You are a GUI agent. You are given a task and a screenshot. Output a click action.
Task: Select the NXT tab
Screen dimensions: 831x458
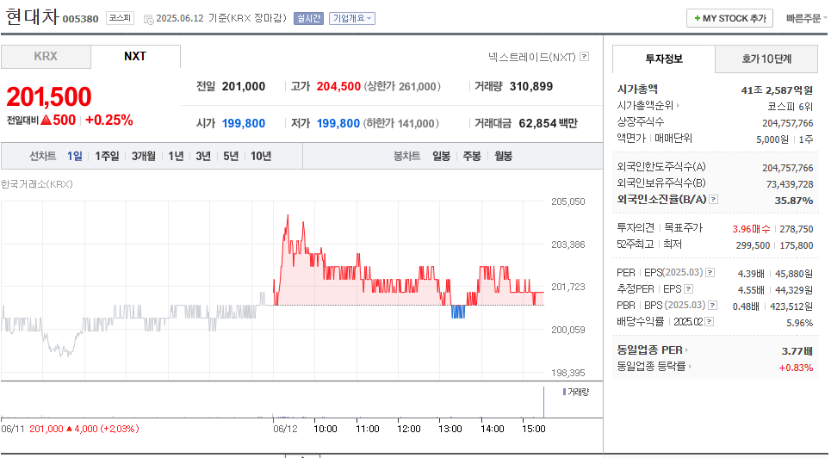click(135, 57)
